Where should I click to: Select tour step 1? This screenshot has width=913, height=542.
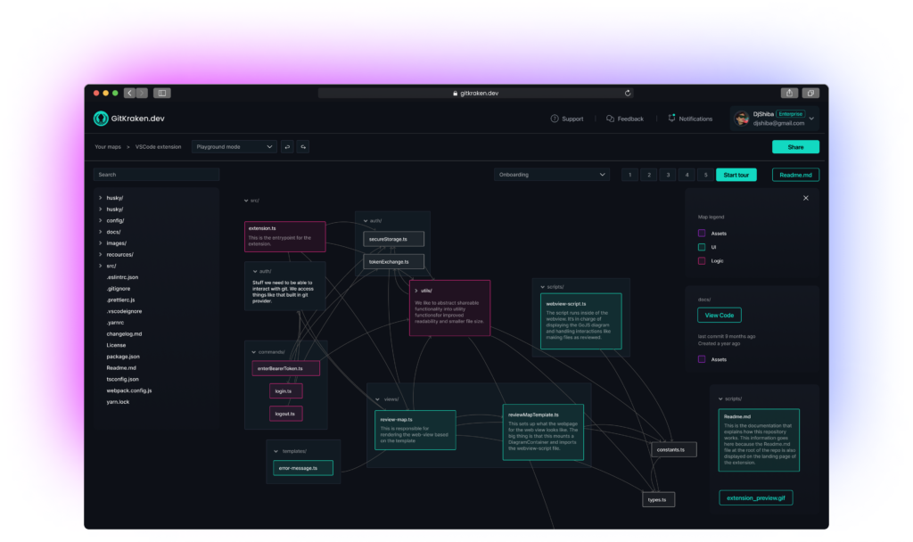[630, 175]
